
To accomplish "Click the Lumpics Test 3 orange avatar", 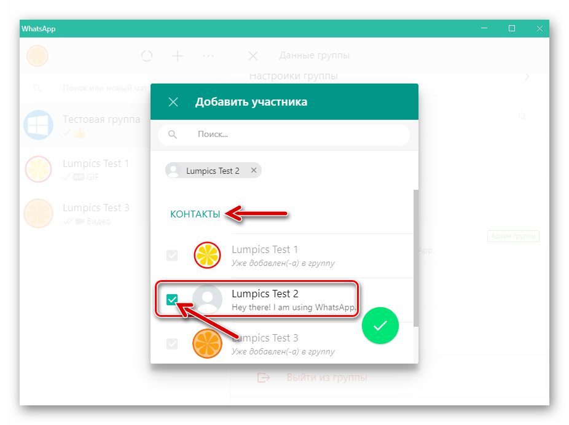I will 207,344.
